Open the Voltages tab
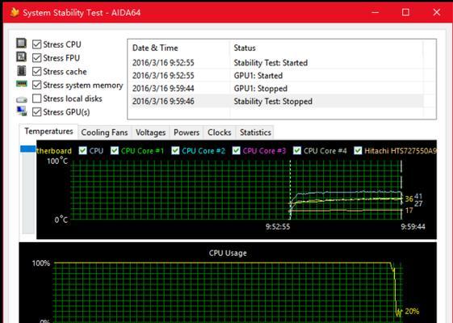The height and width of the screenshot is (323, 453). click(x=150, y=132)
